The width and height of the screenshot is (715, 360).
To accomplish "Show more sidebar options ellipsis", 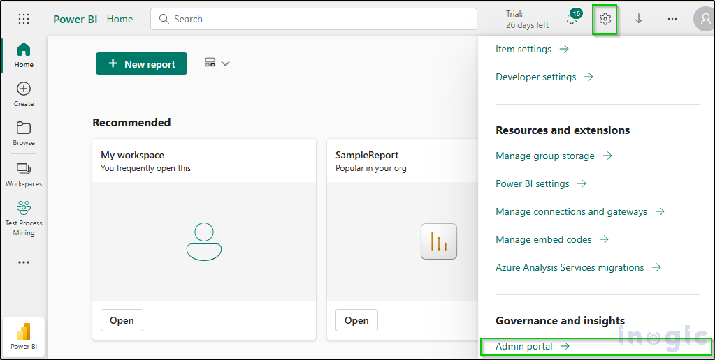I will point(24,262).
